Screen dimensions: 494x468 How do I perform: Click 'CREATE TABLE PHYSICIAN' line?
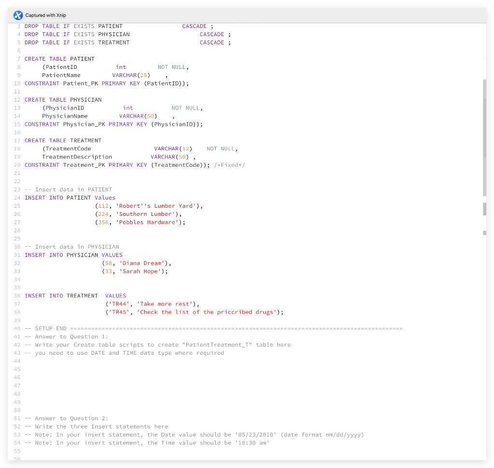click(63, 100)
